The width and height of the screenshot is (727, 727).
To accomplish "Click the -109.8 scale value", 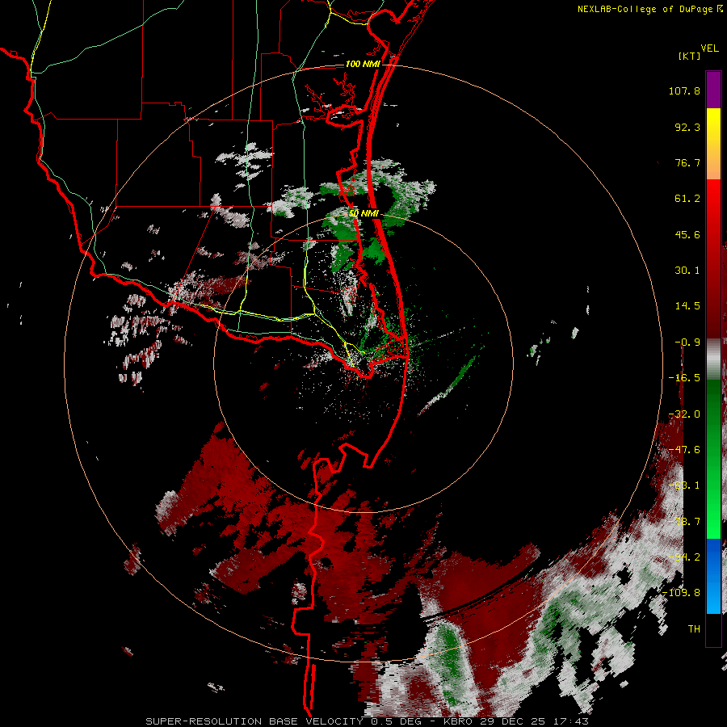I will coord(681,593).
